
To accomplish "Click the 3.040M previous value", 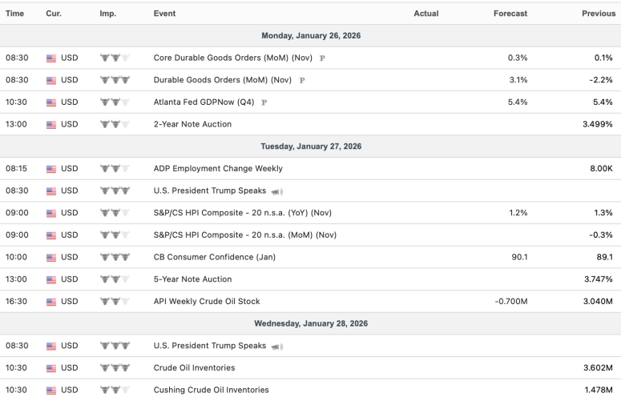I will (598, 301).
